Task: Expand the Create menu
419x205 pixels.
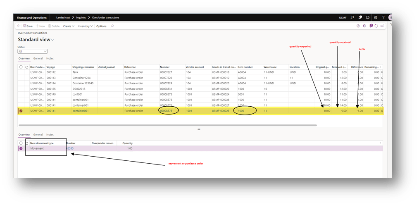Action: click(68, 26)
